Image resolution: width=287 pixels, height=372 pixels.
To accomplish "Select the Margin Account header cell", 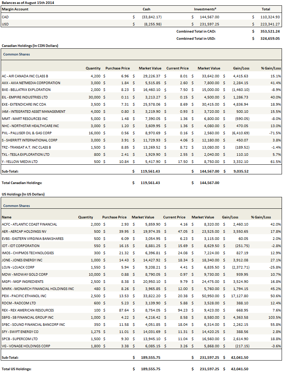I will pyautogui.click(x=15, y=9).
